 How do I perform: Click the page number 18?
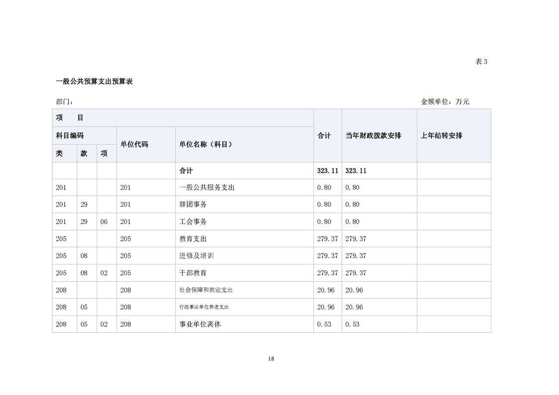(x=271, y=359)
